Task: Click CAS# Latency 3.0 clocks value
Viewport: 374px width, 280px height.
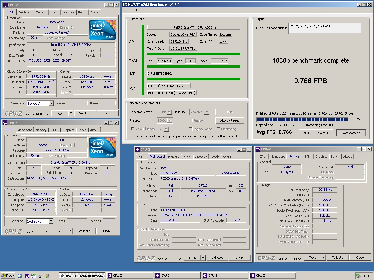Action: 325,200
